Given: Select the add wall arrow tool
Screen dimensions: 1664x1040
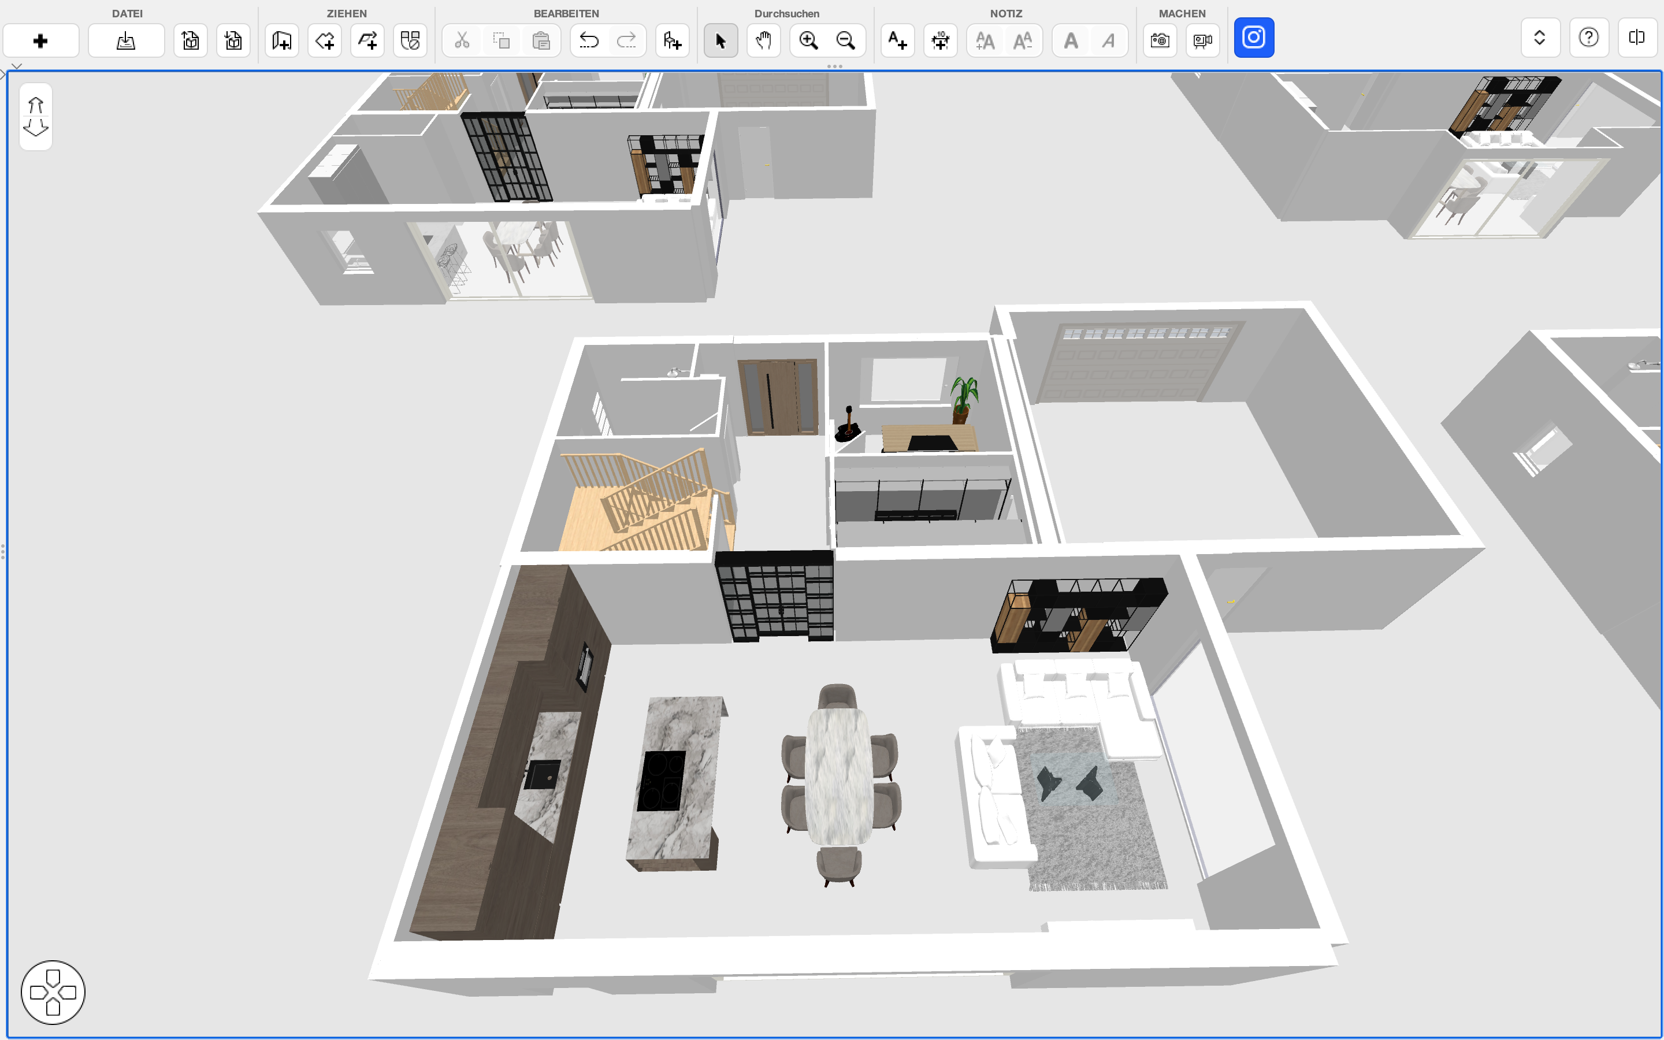Looking at the screenshot, I should (x=367, y=40).
